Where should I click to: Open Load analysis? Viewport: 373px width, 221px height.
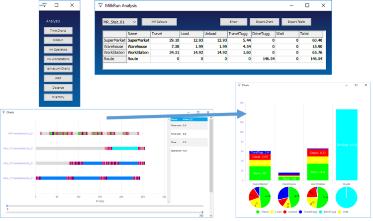click(58, 78)
